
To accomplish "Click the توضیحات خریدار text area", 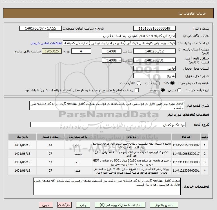I will coord(107,186).
